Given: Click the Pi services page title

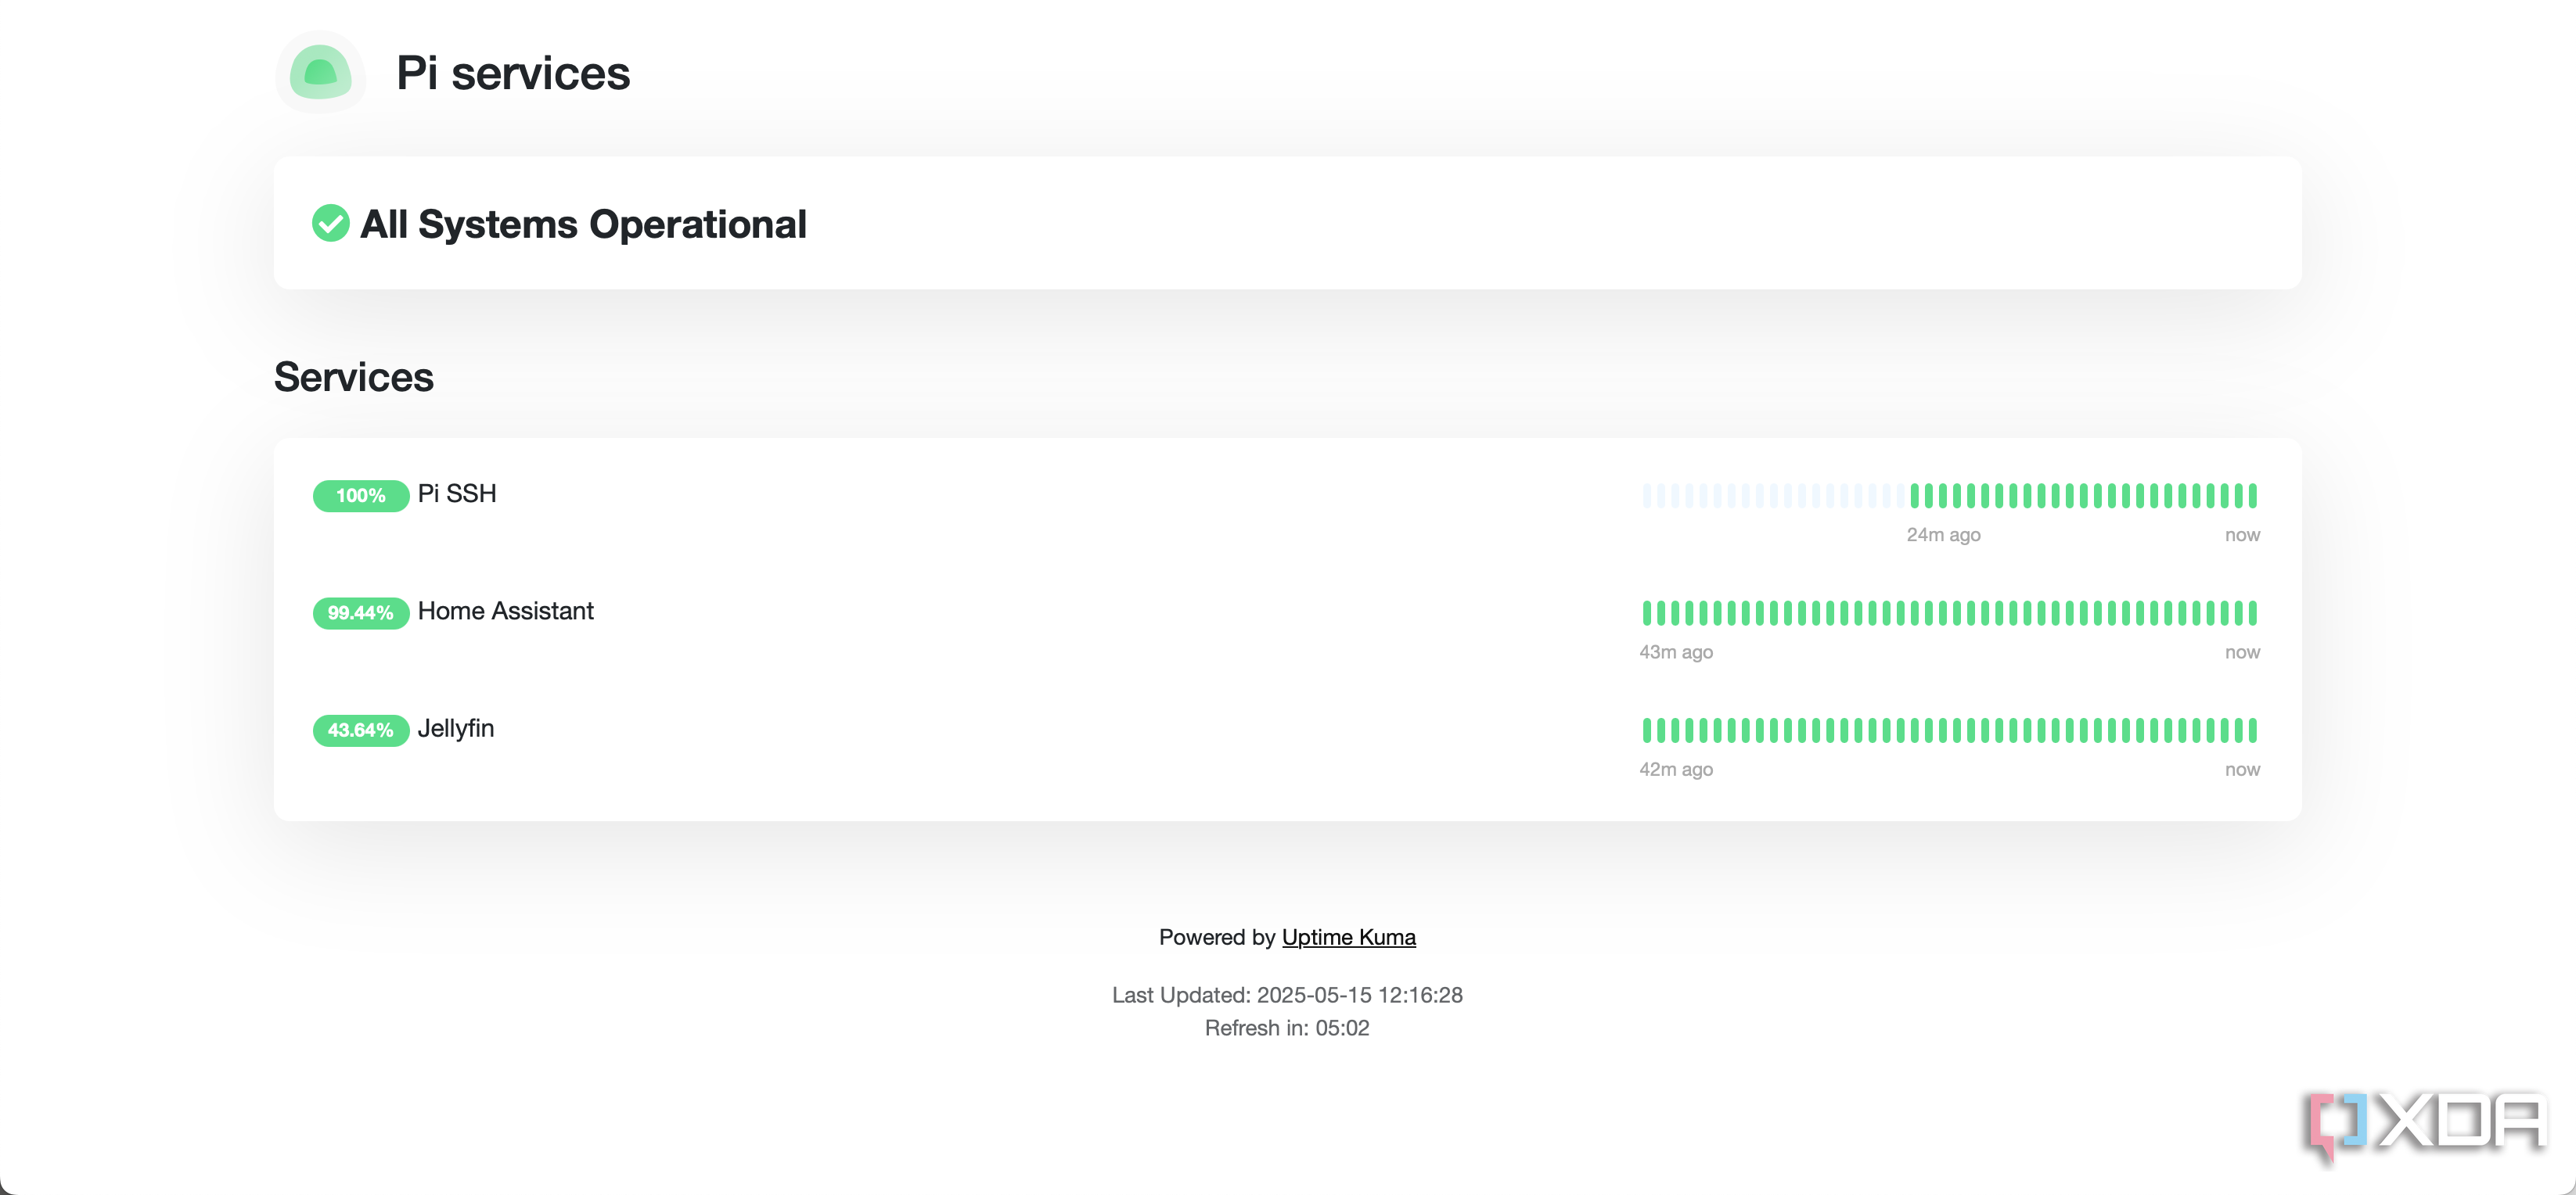Looking at the screenshot, I should click(513, 73).
